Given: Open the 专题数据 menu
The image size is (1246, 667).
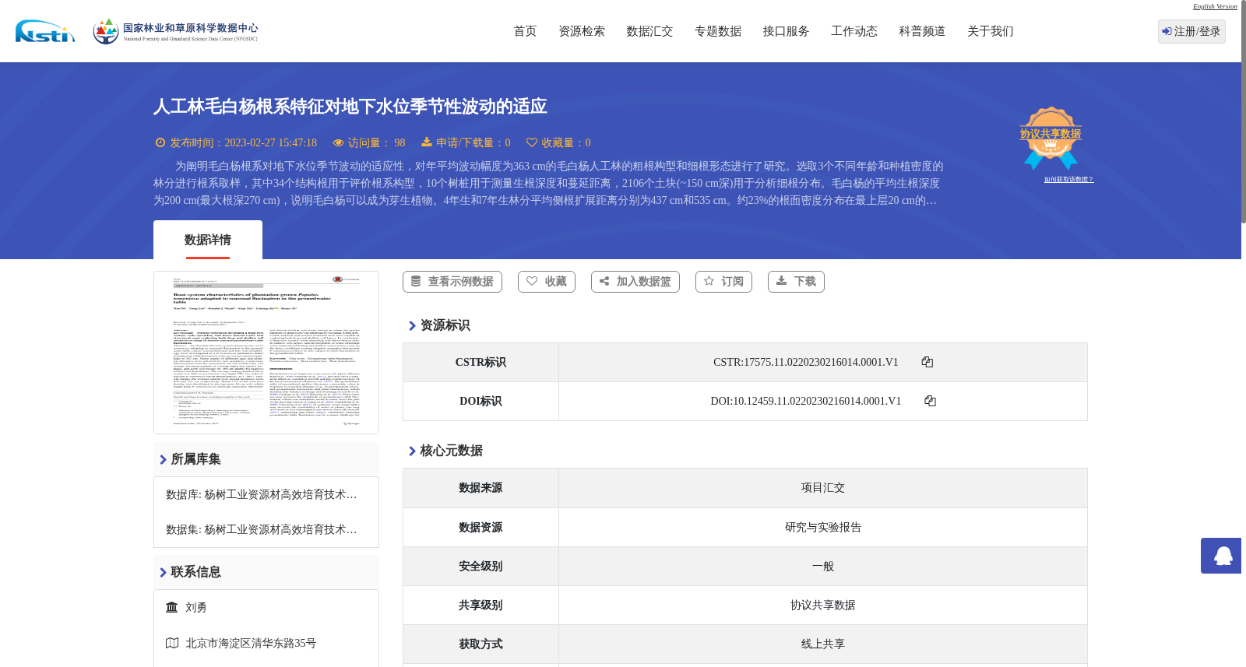Looking at the screenshot, I should (x=718, y=31).
